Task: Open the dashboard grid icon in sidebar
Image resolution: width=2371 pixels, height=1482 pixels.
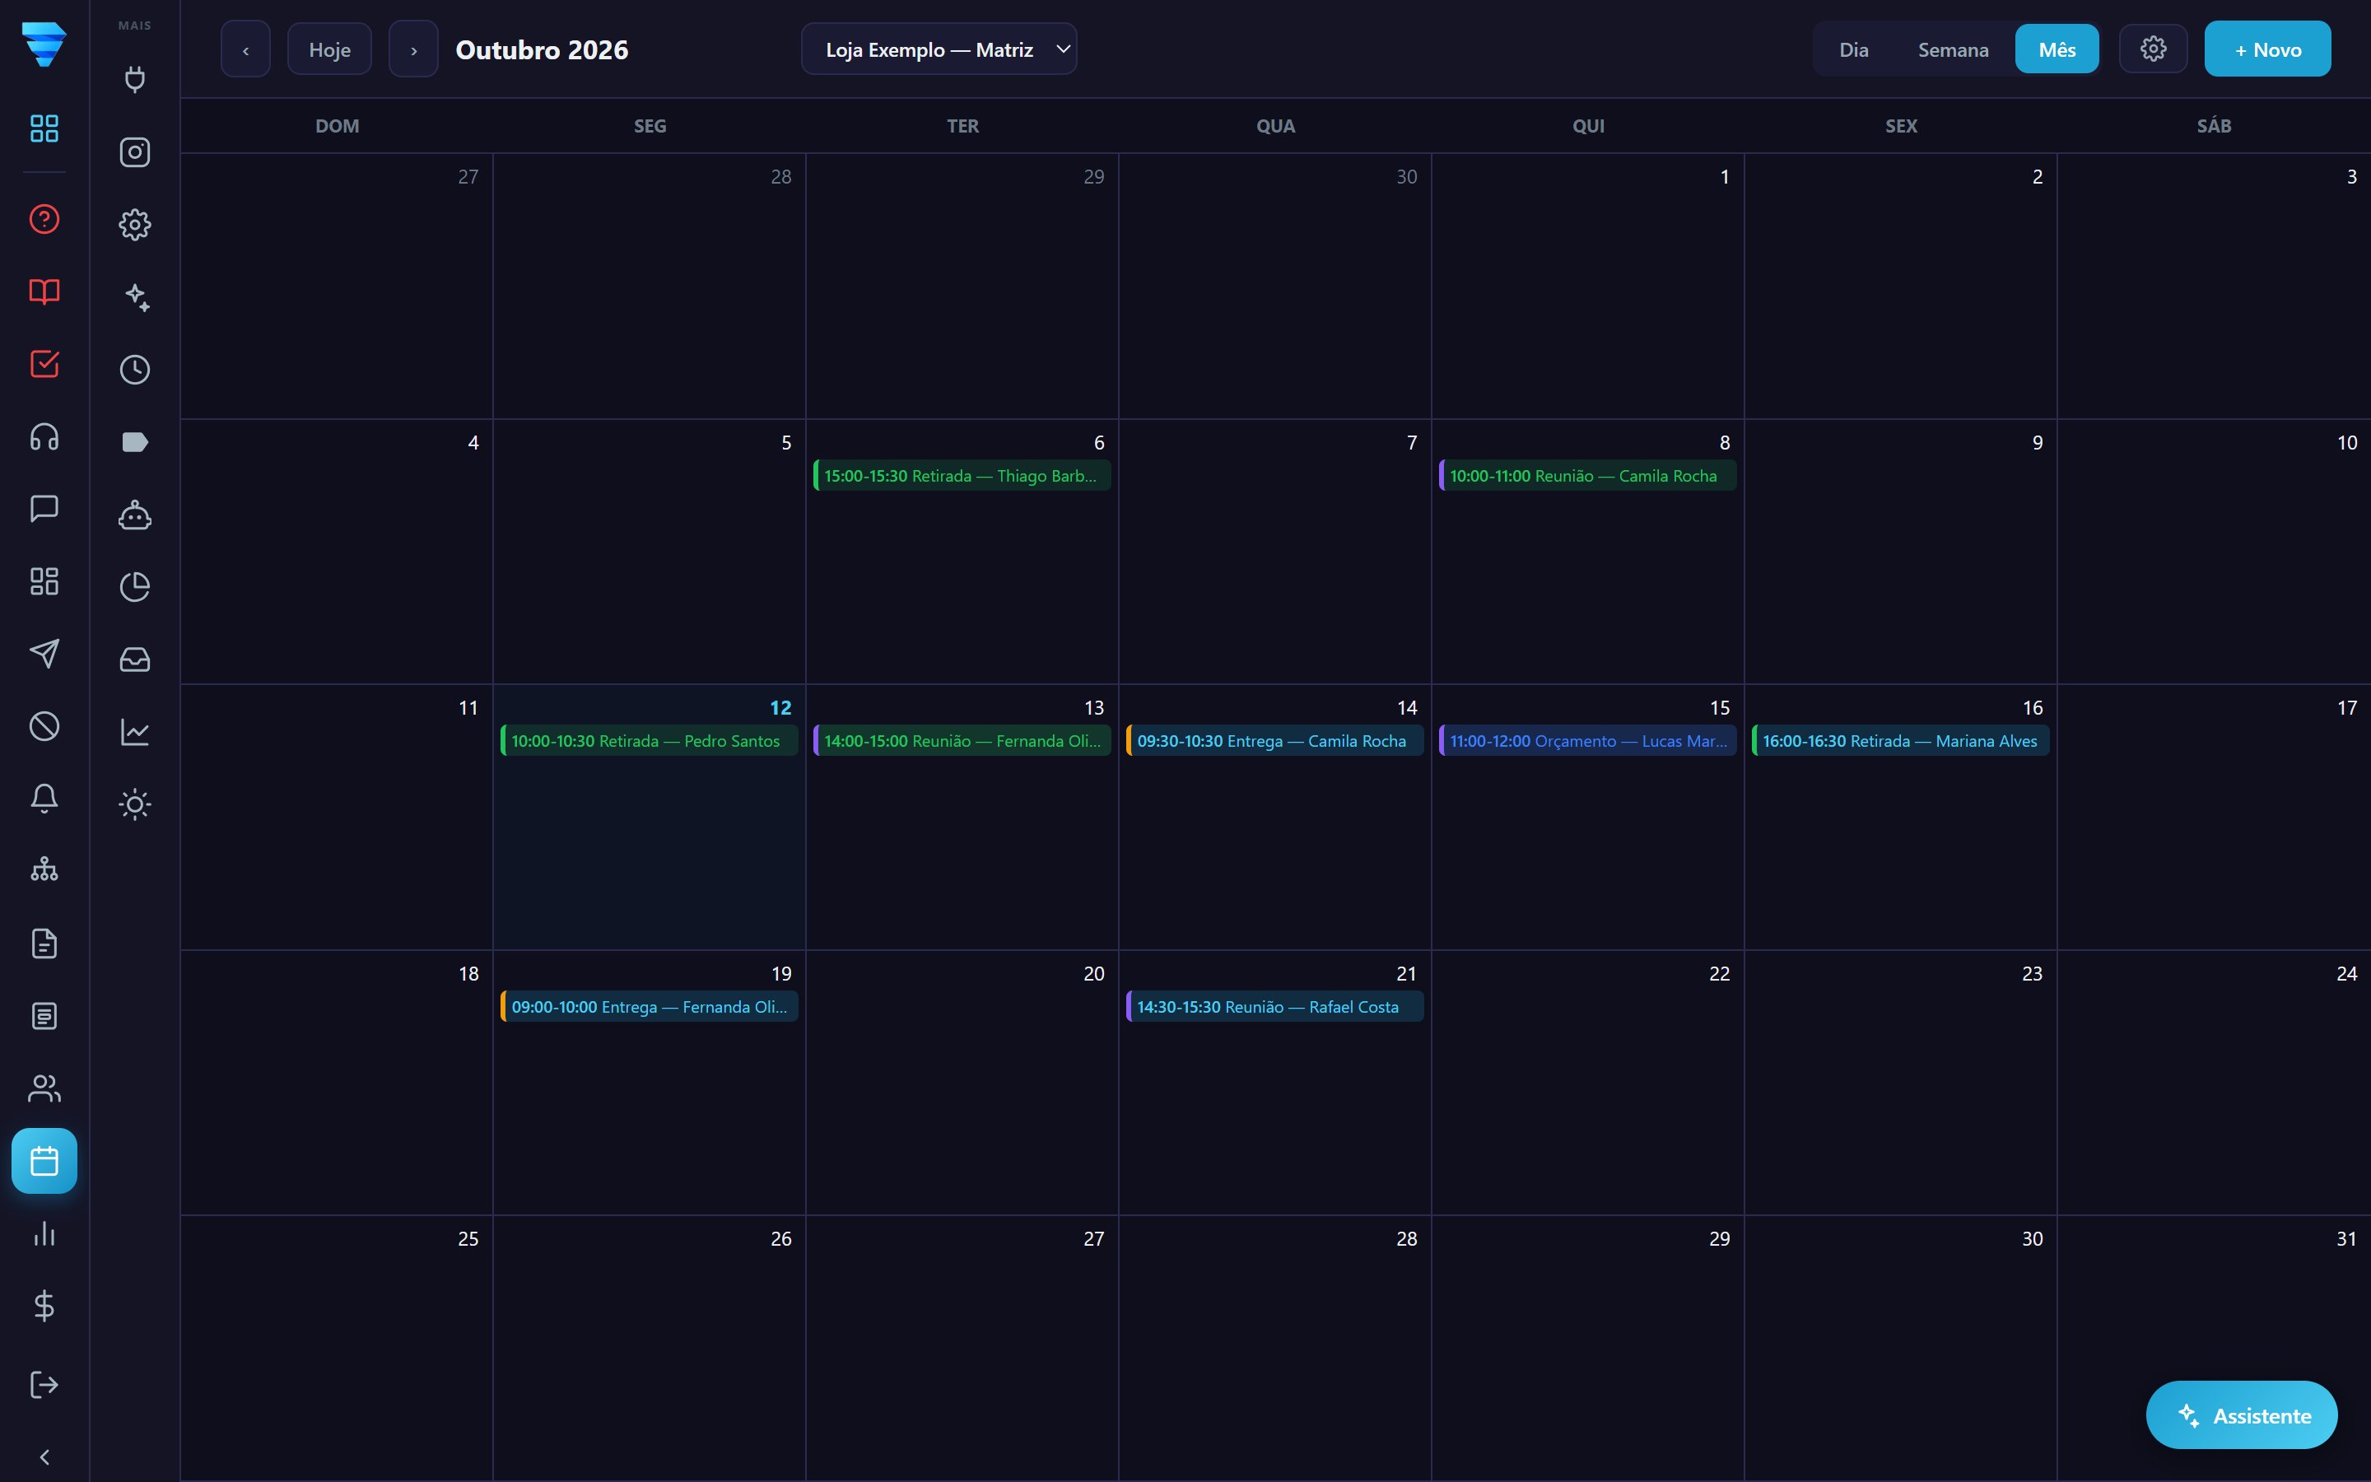Action: coord(44,128)
